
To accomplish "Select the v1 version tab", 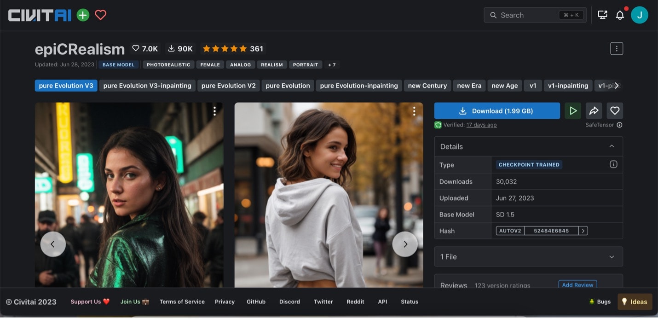I will [x=533, y=86].
